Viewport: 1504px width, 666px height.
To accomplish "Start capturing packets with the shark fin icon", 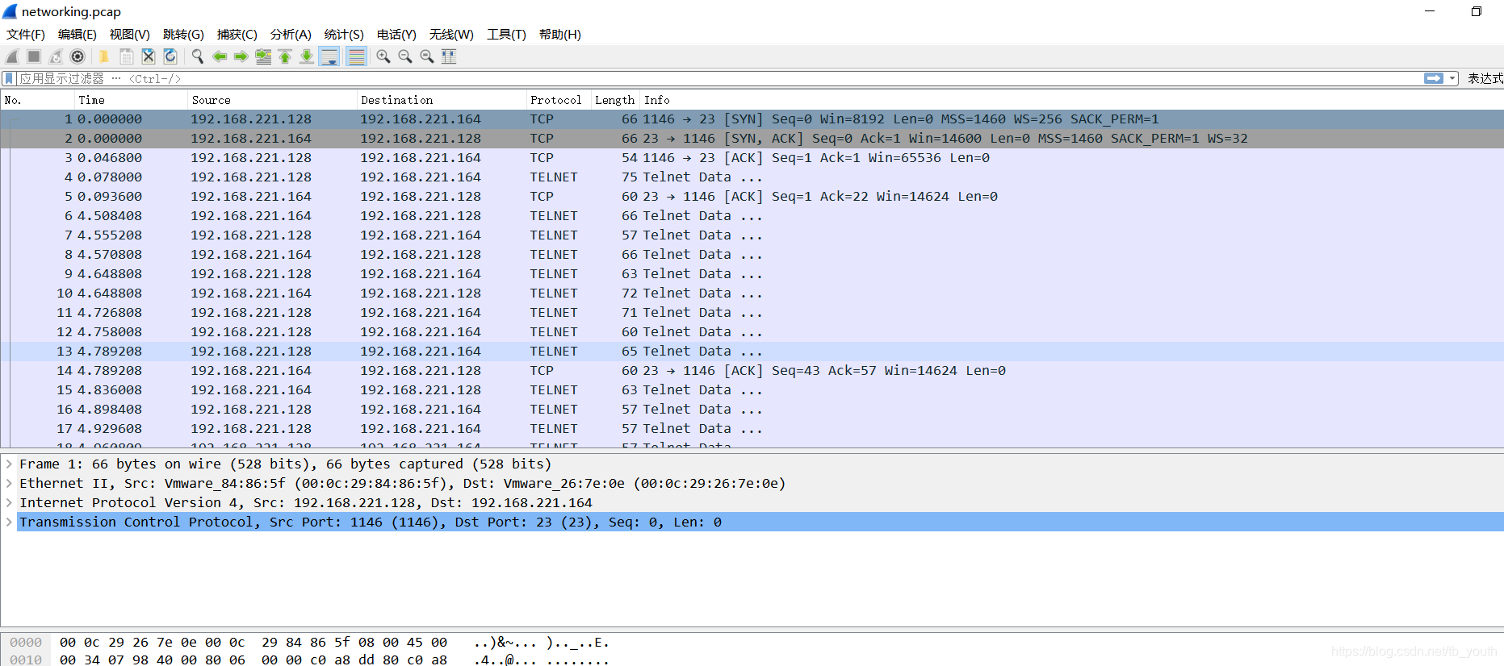I will pyautogui.click(x=12, y=56).
